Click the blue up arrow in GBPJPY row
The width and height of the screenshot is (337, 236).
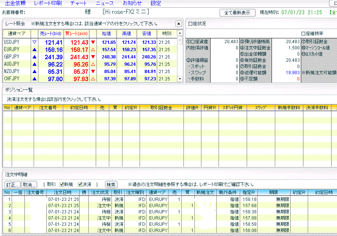(x=34, y=57)
